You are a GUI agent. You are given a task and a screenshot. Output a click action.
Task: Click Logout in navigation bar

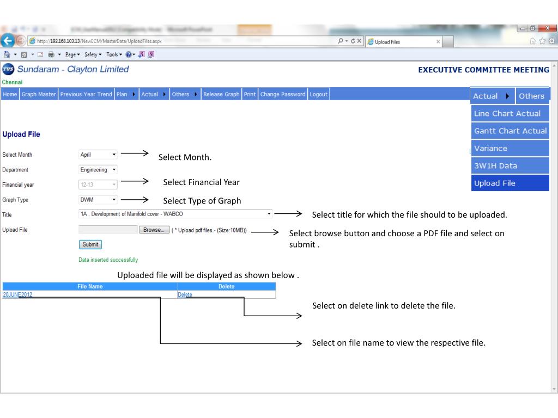[x=318, y=94]
